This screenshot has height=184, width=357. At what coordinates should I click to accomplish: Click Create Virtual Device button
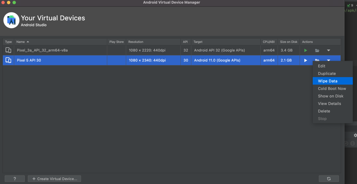[54, 179]
